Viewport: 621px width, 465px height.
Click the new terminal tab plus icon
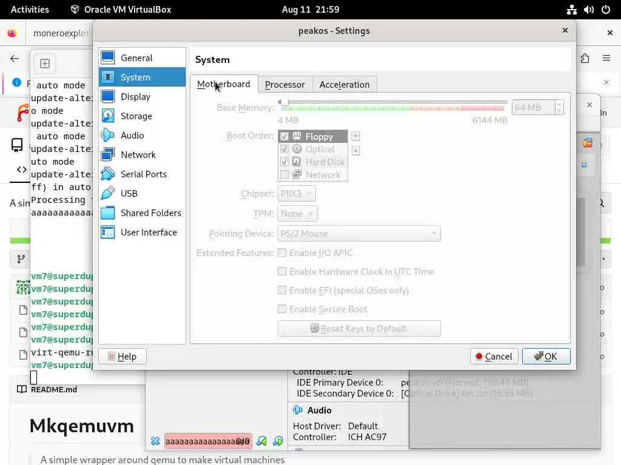point(45,64)
